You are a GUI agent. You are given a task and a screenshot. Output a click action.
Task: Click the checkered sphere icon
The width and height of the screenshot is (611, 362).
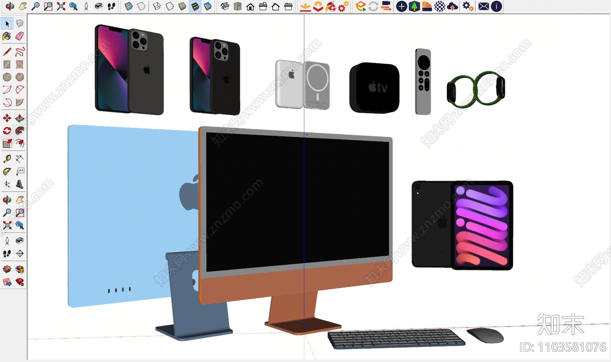[440, 6]
